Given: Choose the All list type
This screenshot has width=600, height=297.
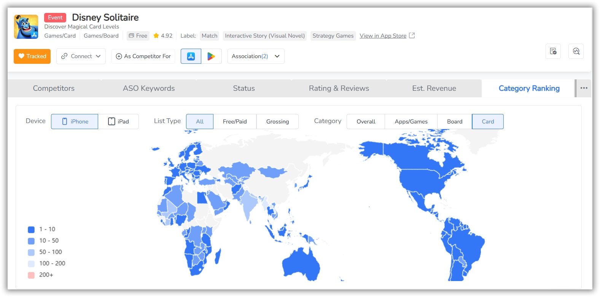Looking at the screenshot, I should pos(200,122).
